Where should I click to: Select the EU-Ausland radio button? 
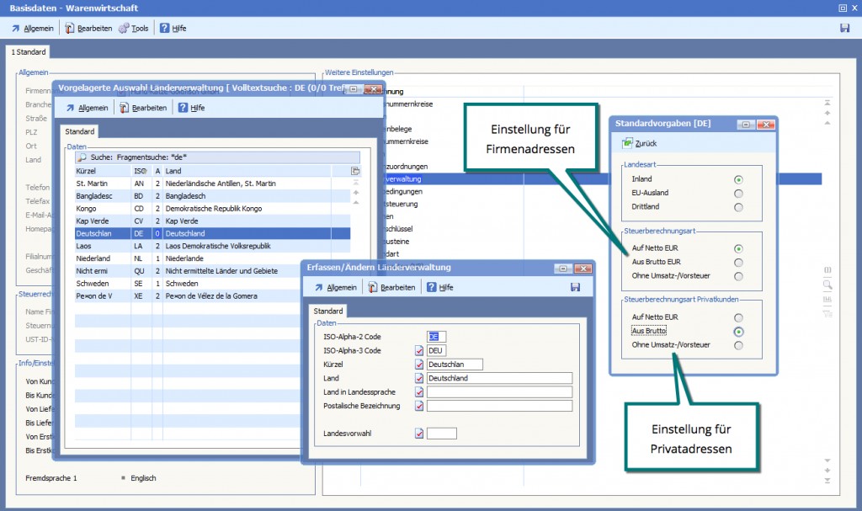[738, 193]
